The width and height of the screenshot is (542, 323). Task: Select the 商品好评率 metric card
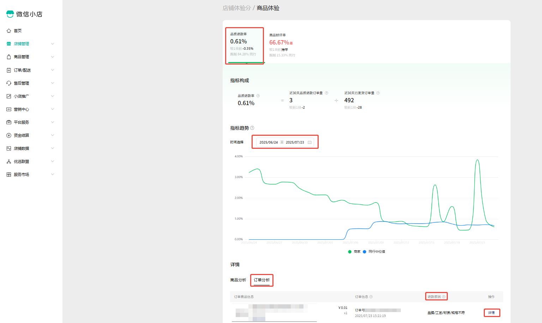[282, 45]
